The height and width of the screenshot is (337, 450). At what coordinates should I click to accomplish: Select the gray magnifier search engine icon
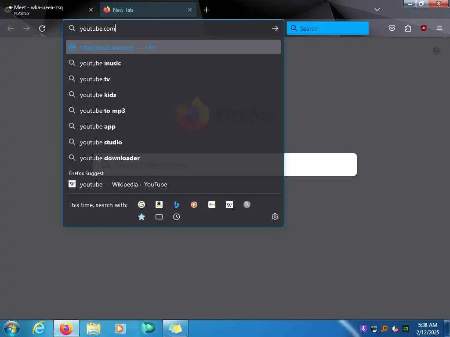point(247,204)
